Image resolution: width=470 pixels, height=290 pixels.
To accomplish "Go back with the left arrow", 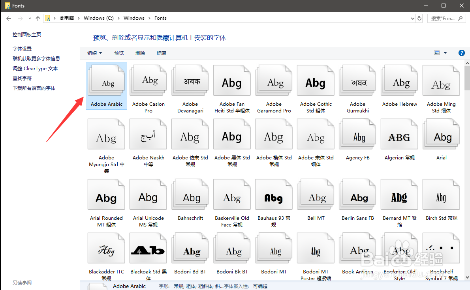I will point(9,18).
